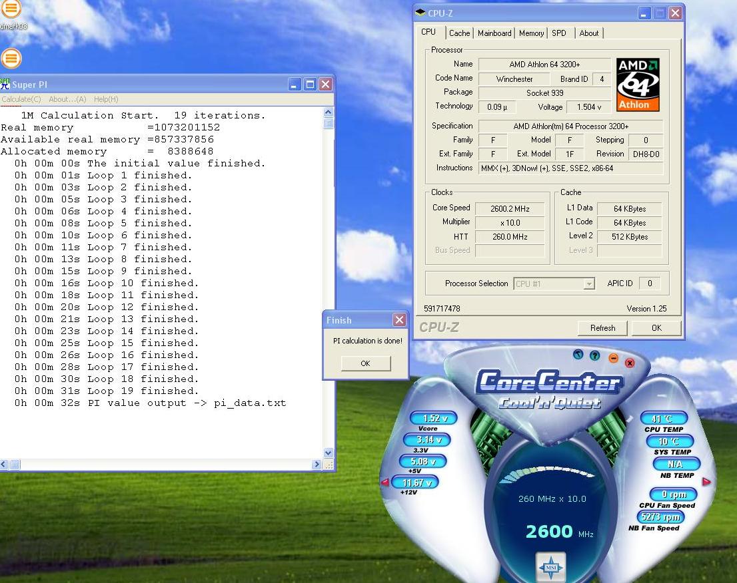
Task: Click the HTT value '260.0 MHz'
Action: point(510,237)
